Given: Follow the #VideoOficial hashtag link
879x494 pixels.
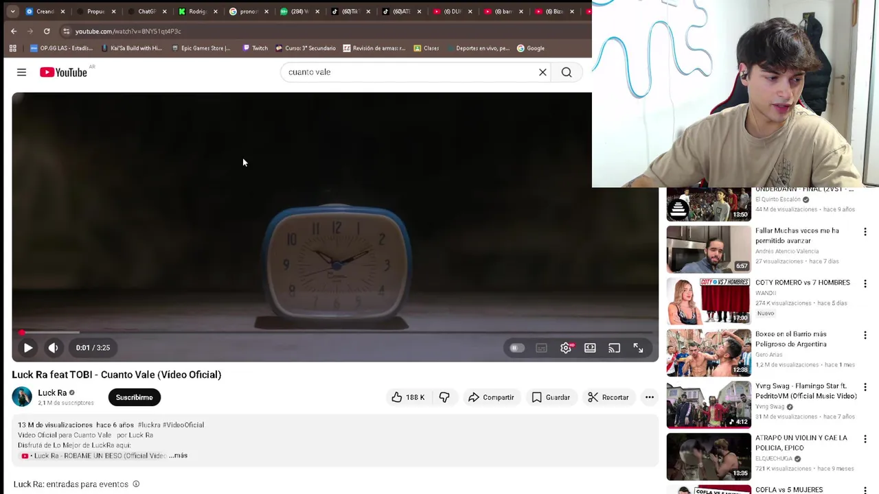Looking at the screenshot, I should point(183,425).
